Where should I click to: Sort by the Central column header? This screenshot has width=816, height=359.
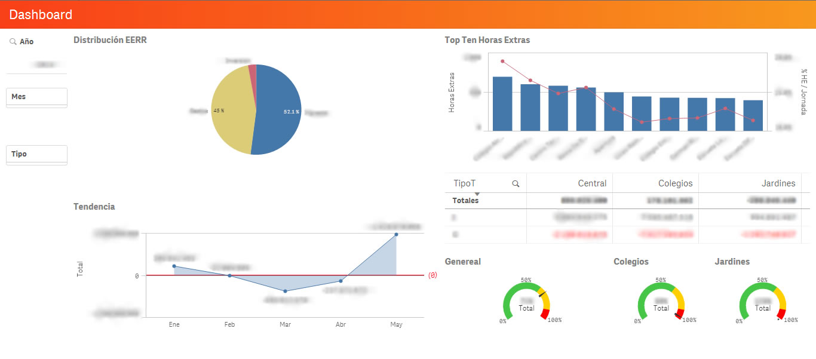click(592, 183)
